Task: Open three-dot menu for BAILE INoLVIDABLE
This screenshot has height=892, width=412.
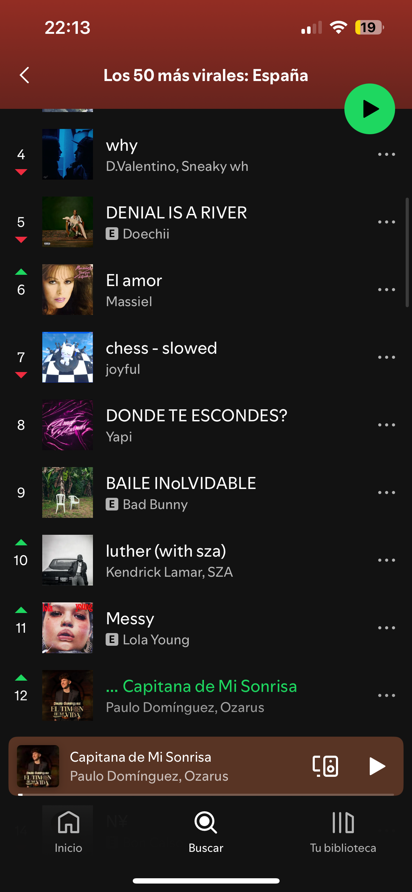Action: pyautogui.click(x=386, y=493)
